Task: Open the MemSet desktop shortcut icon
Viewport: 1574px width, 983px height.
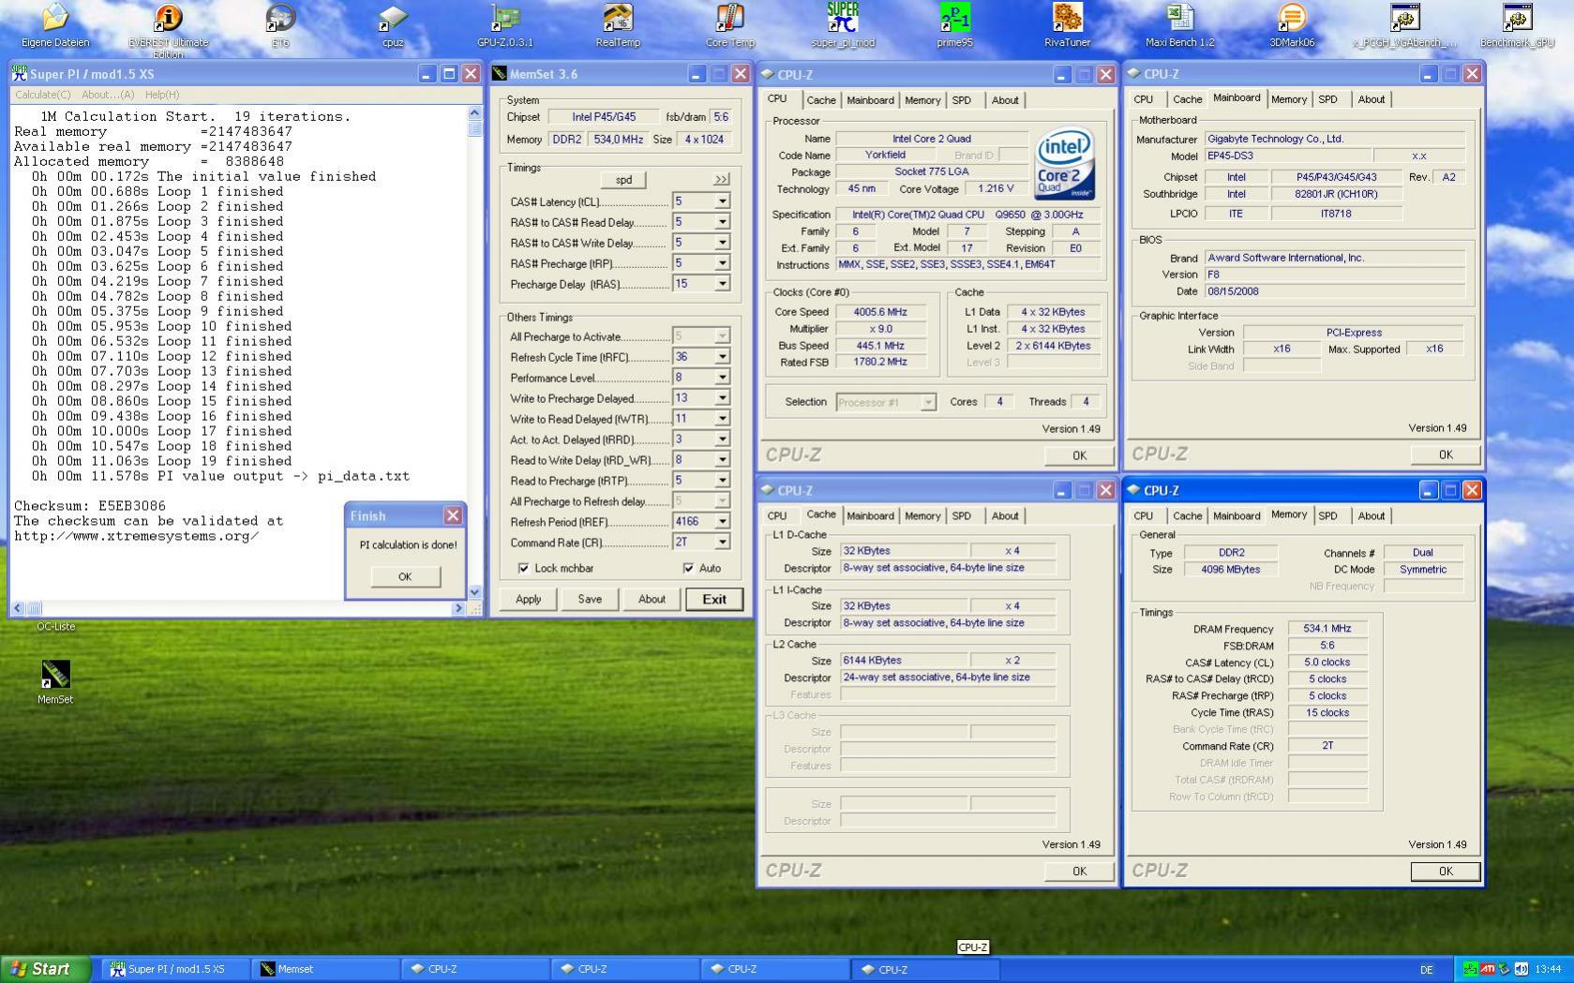Action: pyautogui.click(x=55, y=676)
